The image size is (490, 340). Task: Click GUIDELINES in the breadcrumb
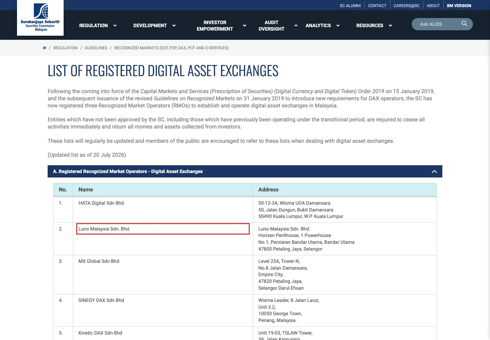point(96,48)
